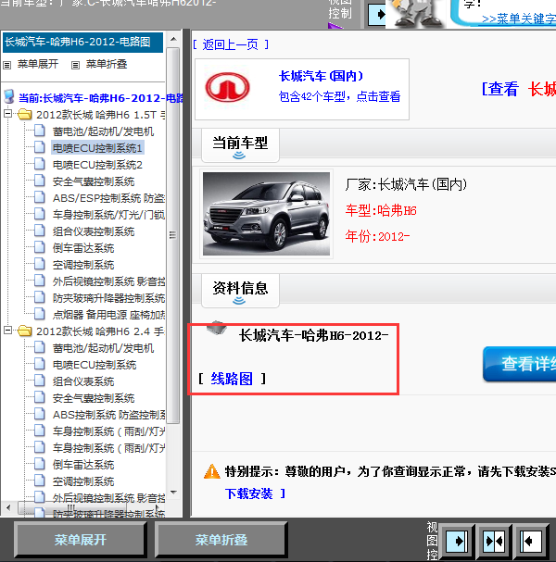Click the chip icon beside 长城汽车-哈弗H6-2012-
Screen dimensions: 556x562
click(217, 328)
